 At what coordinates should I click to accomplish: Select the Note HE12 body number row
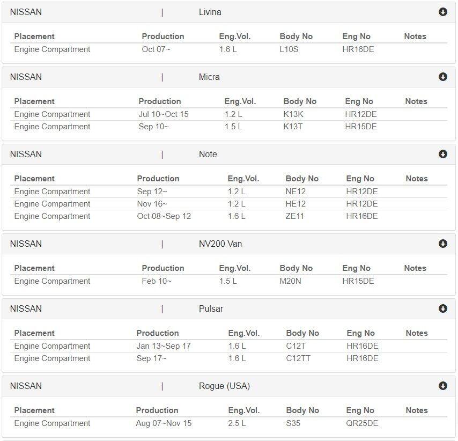[228, 204]
